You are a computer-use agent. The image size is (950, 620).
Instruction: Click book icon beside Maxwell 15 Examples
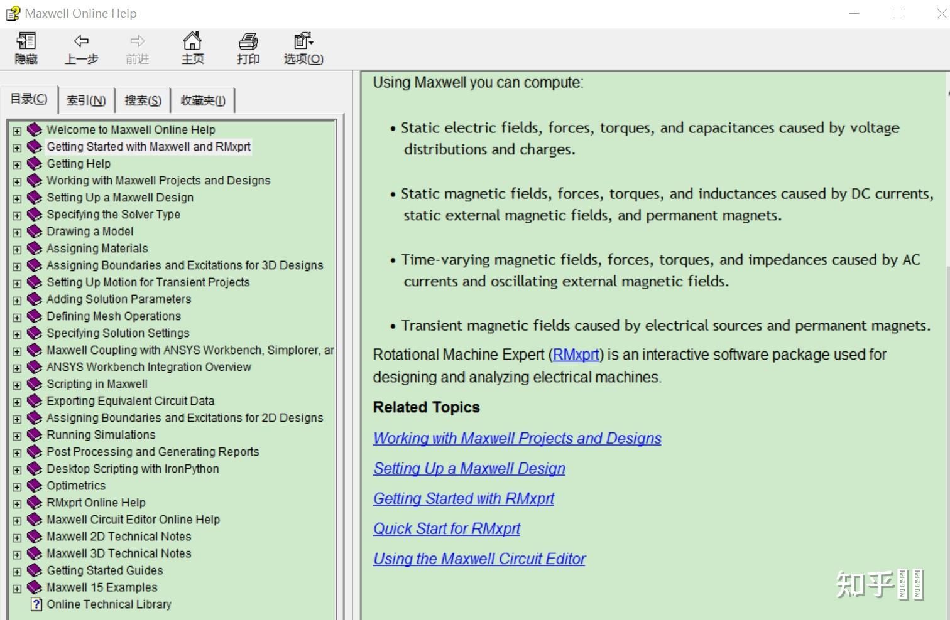(x=35, y=587)
